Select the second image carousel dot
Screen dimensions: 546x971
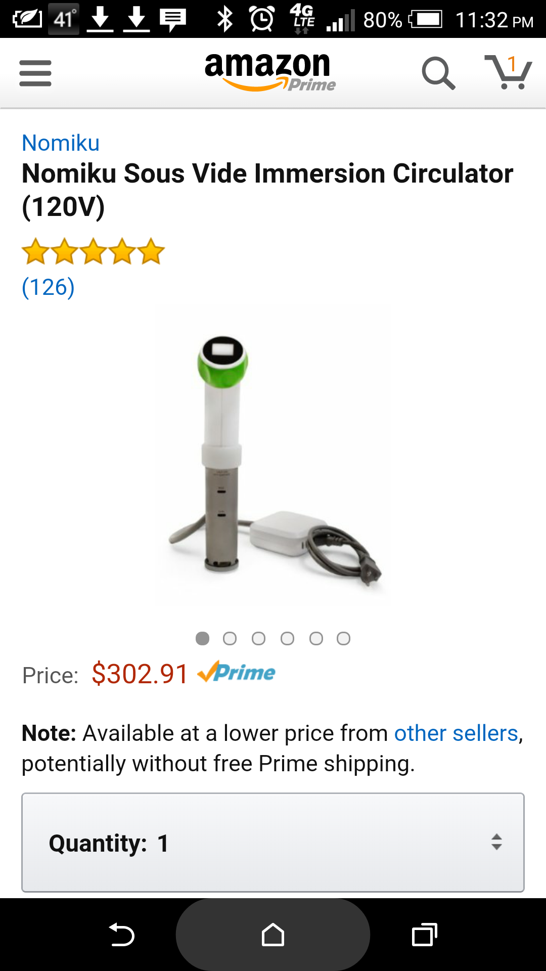click(x=230, y=639)
